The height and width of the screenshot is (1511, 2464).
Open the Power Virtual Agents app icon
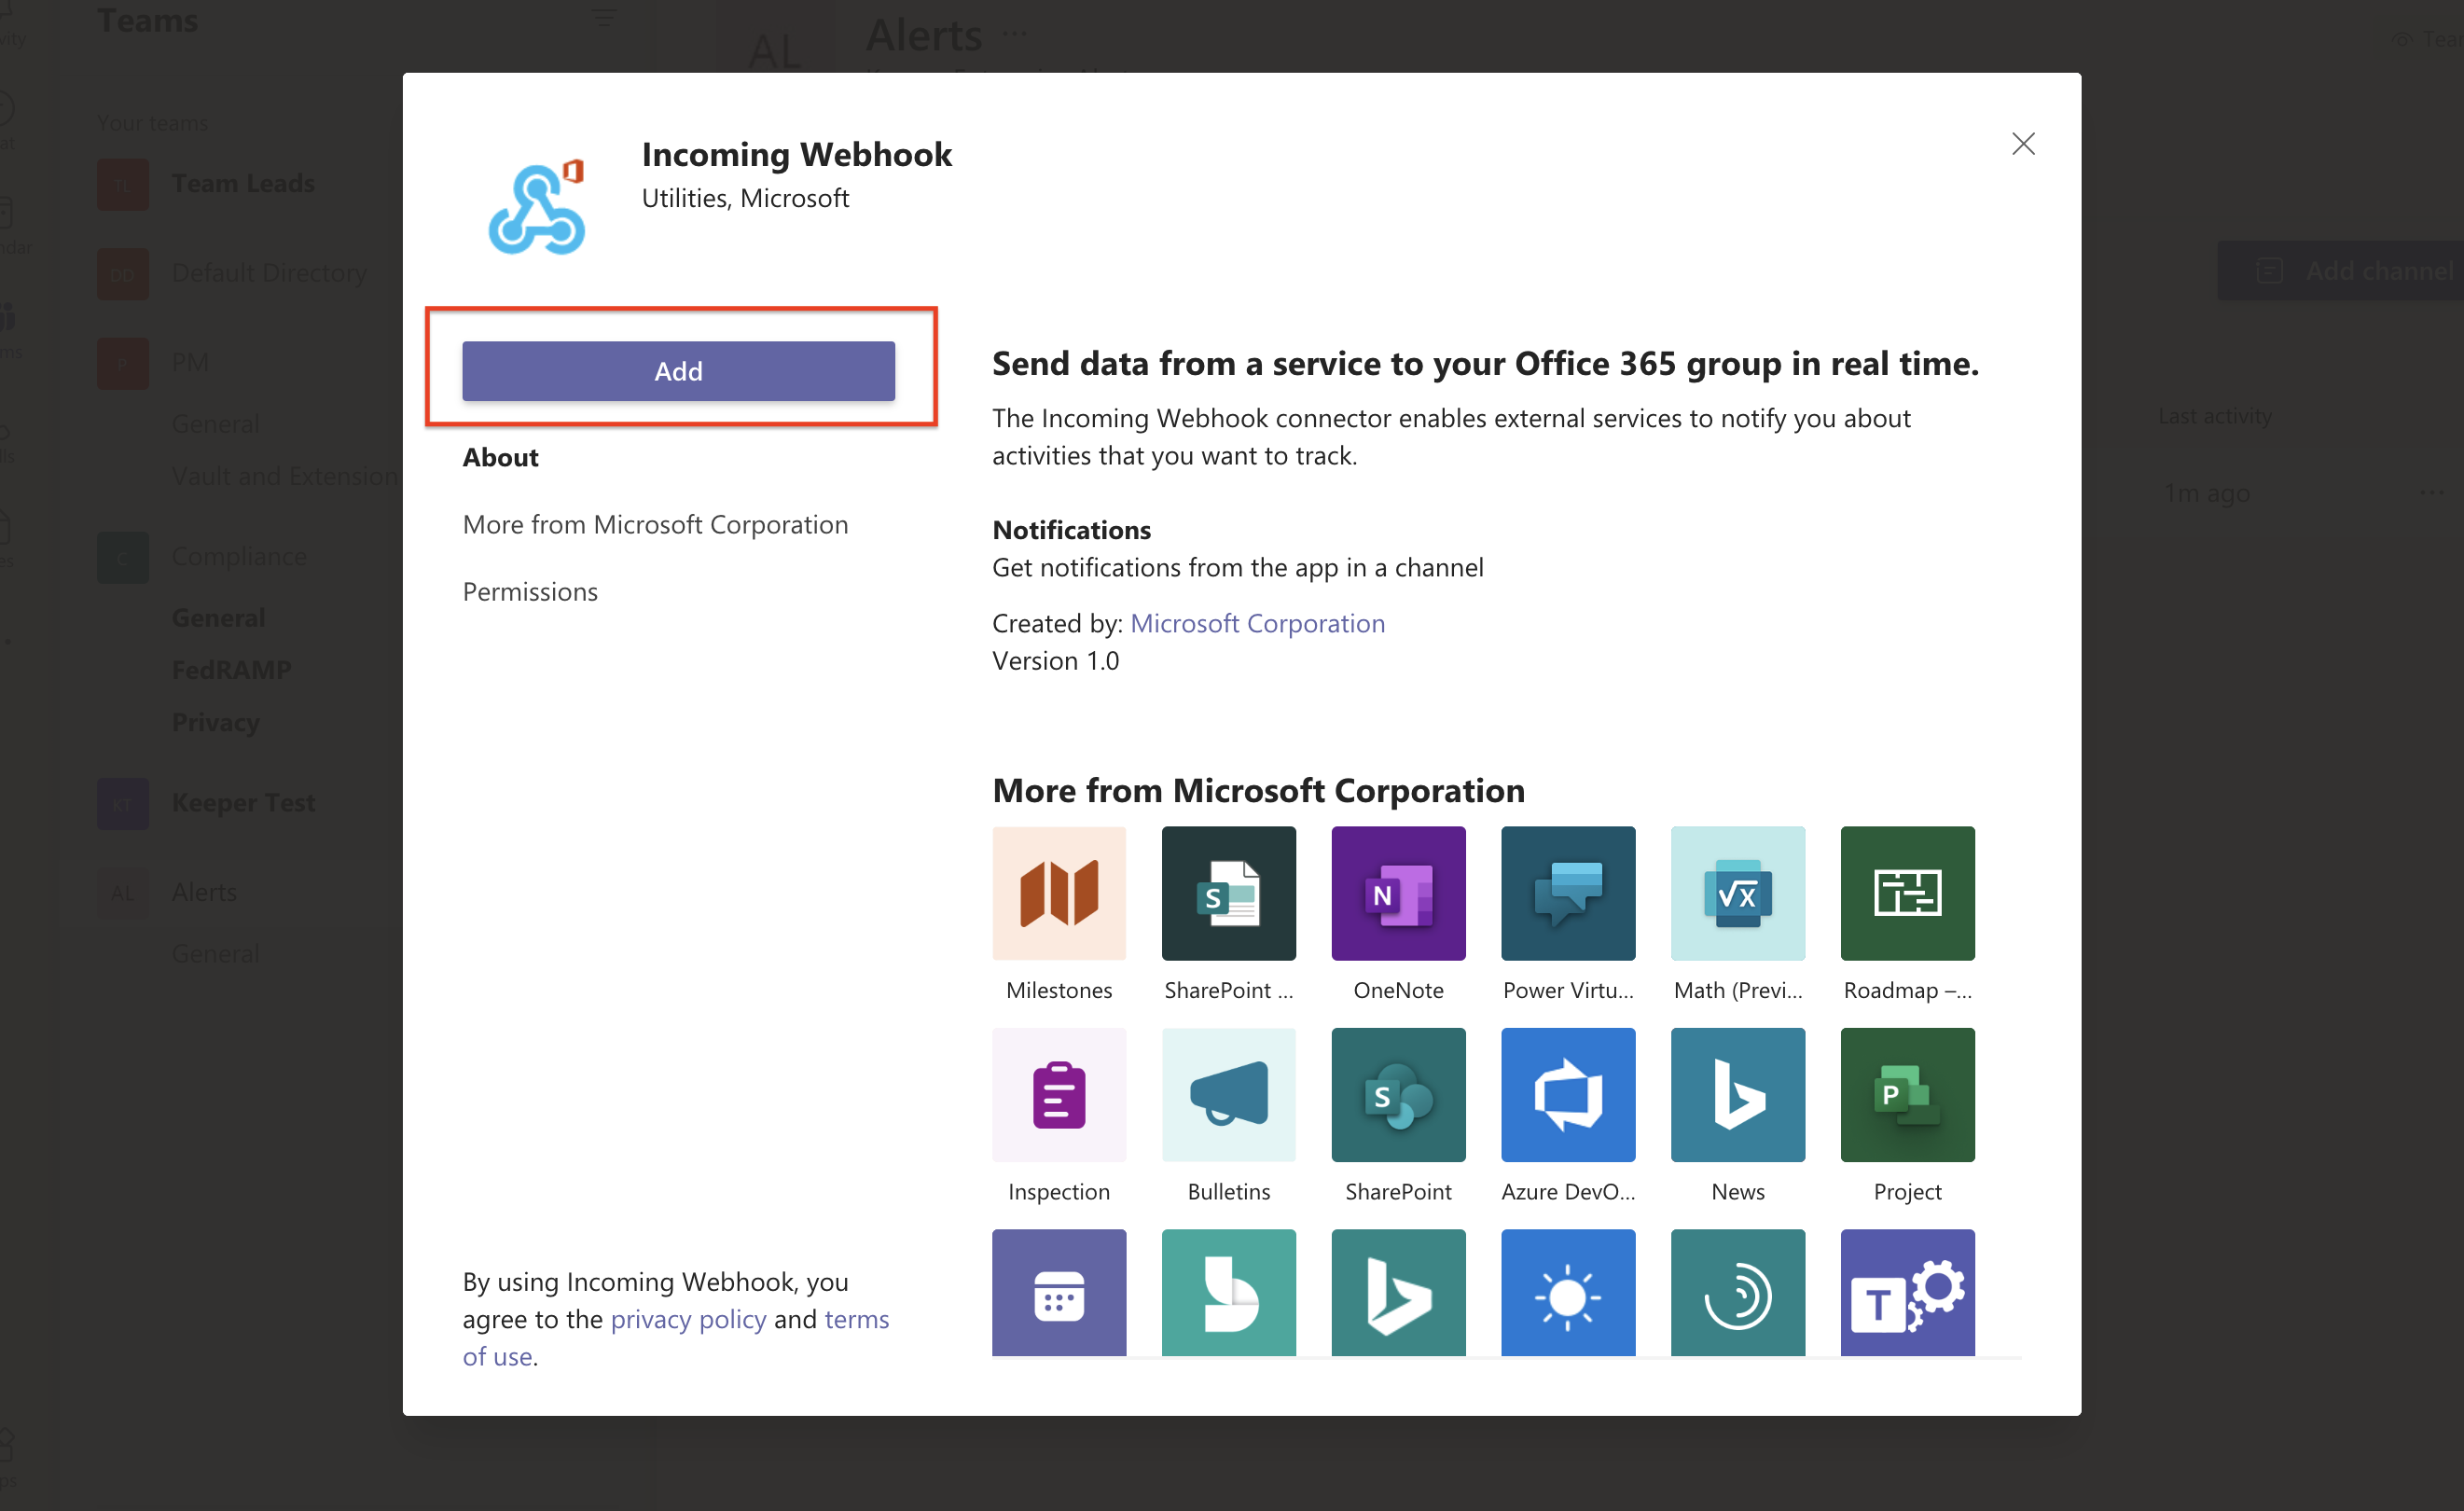tap(1568, 893)
